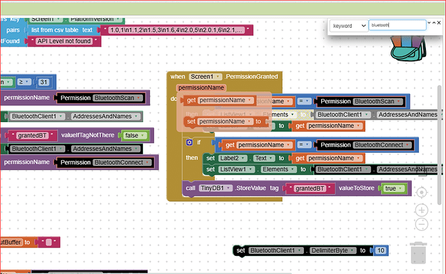Open BluetoothConnect dropdown in purple permissionName block
The image size is (446, 274).
tap(123, 162)
